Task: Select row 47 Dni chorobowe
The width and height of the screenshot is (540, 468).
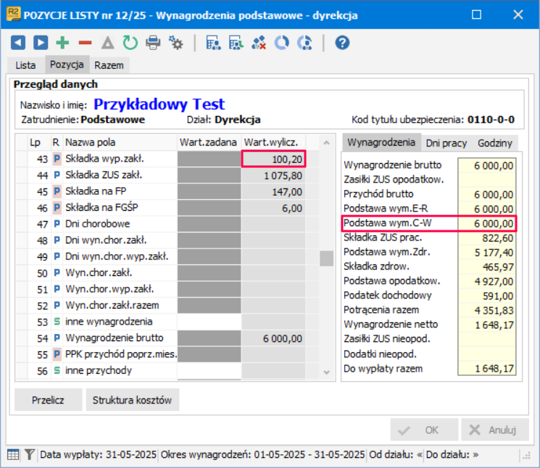Action: (166, 224)
